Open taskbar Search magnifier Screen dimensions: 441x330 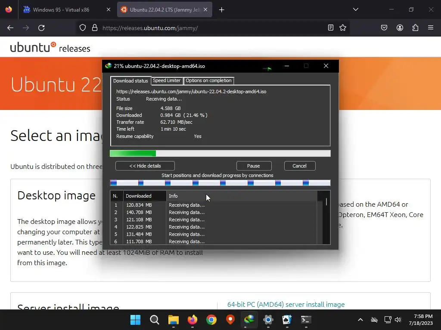pyautogui.click(x=155, y=320)
